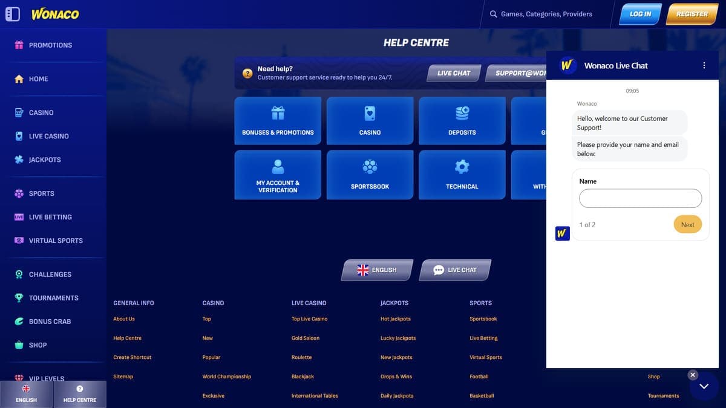
Task: Click the Log In button
Action: (640, 14)
